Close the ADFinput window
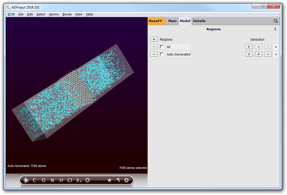 click(x=274, y=6)
